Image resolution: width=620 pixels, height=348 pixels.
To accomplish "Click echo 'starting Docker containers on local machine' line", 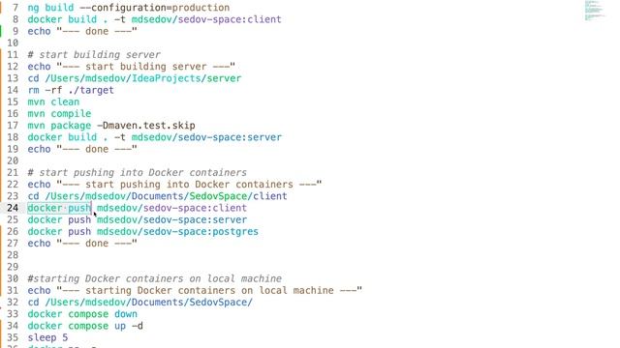I will 195,290.
